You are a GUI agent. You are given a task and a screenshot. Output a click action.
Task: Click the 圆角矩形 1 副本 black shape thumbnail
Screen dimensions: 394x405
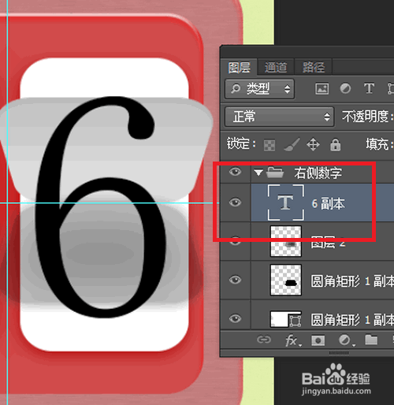tap(286, 280)
